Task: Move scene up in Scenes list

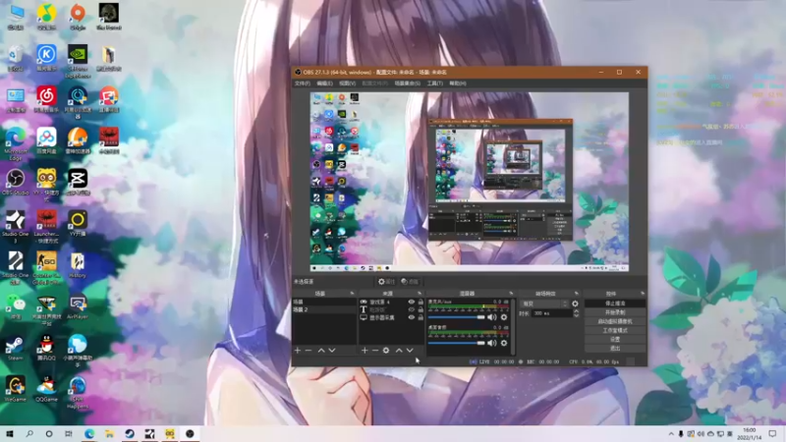Action: point(321,351)
